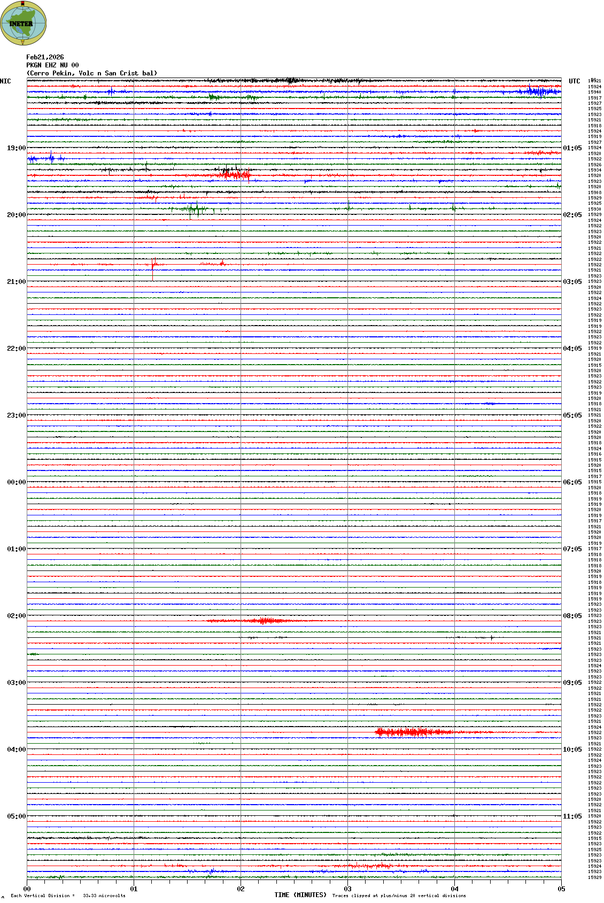Click the TIME (MINUTES) axis title
Viewport: 604px width, 903px height.
coord(300,895)
